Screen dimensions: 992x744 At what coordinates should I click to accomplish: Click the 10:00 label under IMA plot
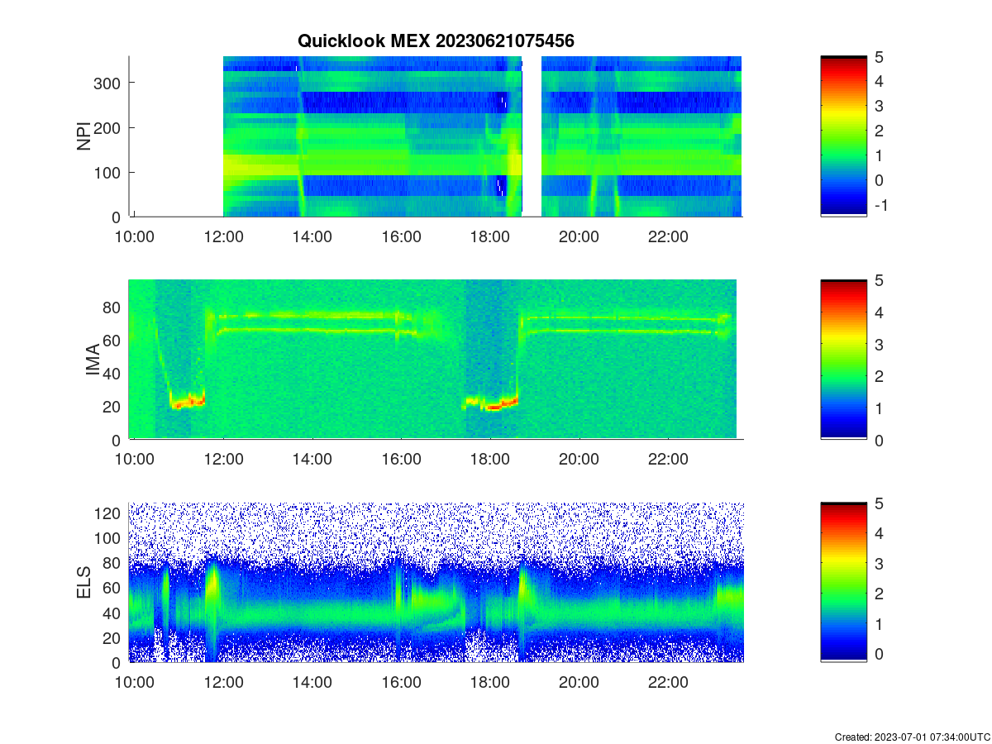point(134,459)
